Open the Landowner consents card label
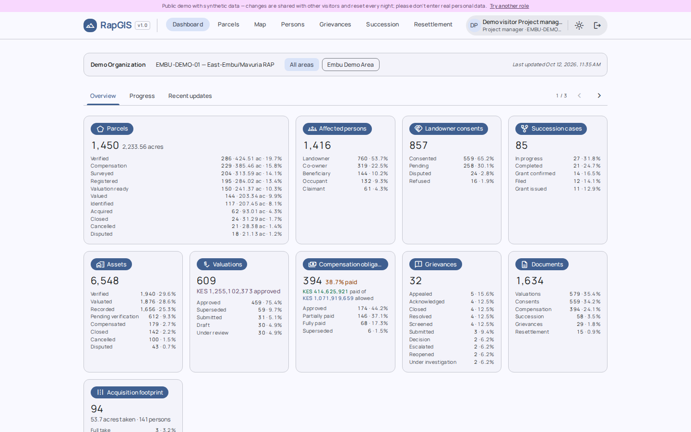This screenshot has height=432, width=691. click(449, 129)
